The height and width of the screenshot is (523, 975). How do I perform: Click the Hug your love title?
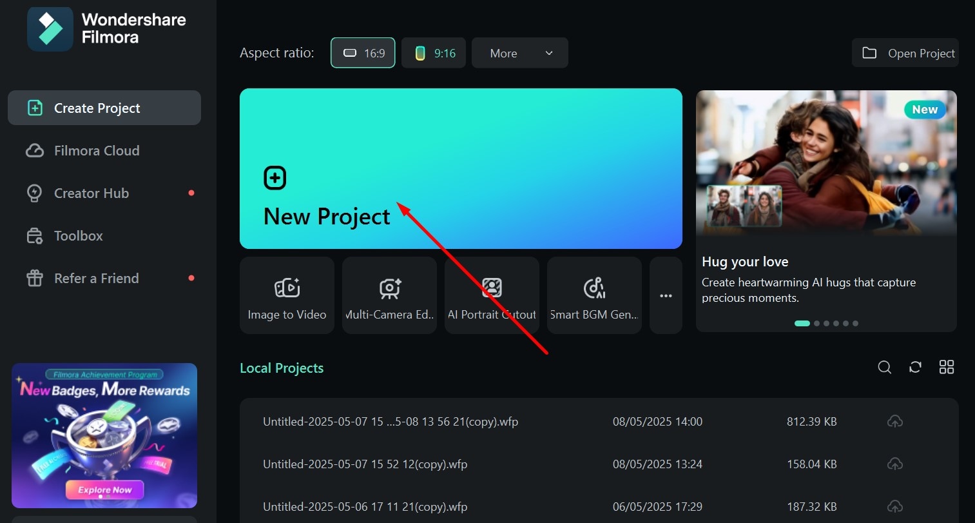click(745, 262)
